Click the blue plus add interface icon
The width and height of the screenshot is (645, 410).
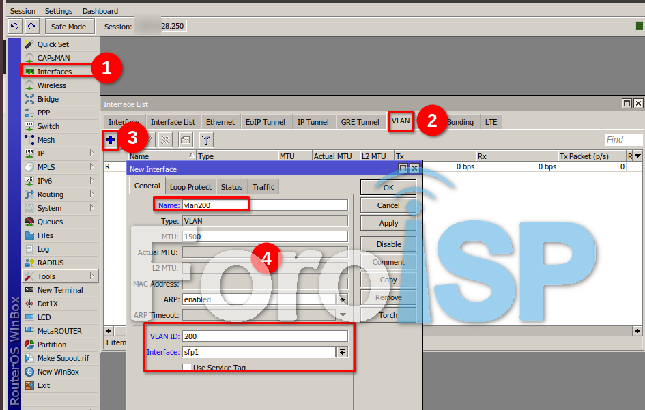[x=110, y=140]
